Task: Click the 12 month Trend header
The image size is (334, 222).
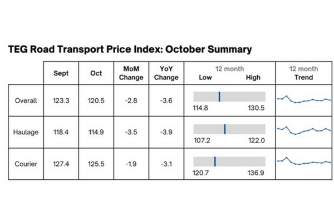Action: point(303,73)
